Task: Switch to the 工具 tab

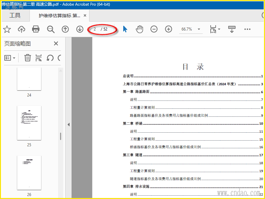Action: click(15, 15)
